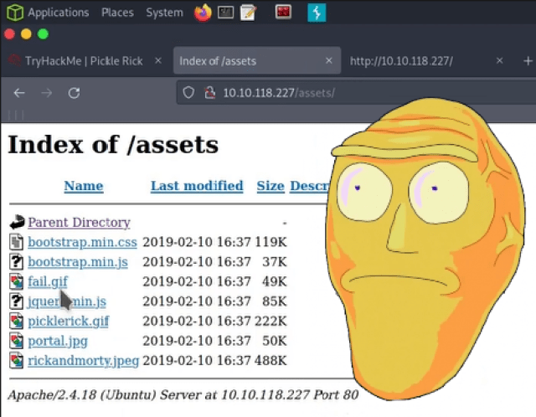Open the Applications menu
This screenshot has width=536, height=417.
(x=59, y=13)
